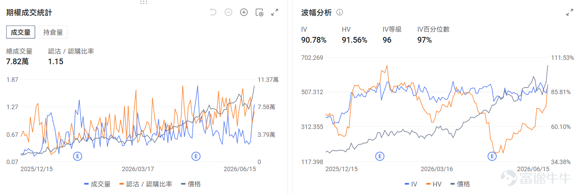The width and height of the screenshot is (580, 194).
Task: Click the 2026/03/16 date axis label
Action: 437,169
